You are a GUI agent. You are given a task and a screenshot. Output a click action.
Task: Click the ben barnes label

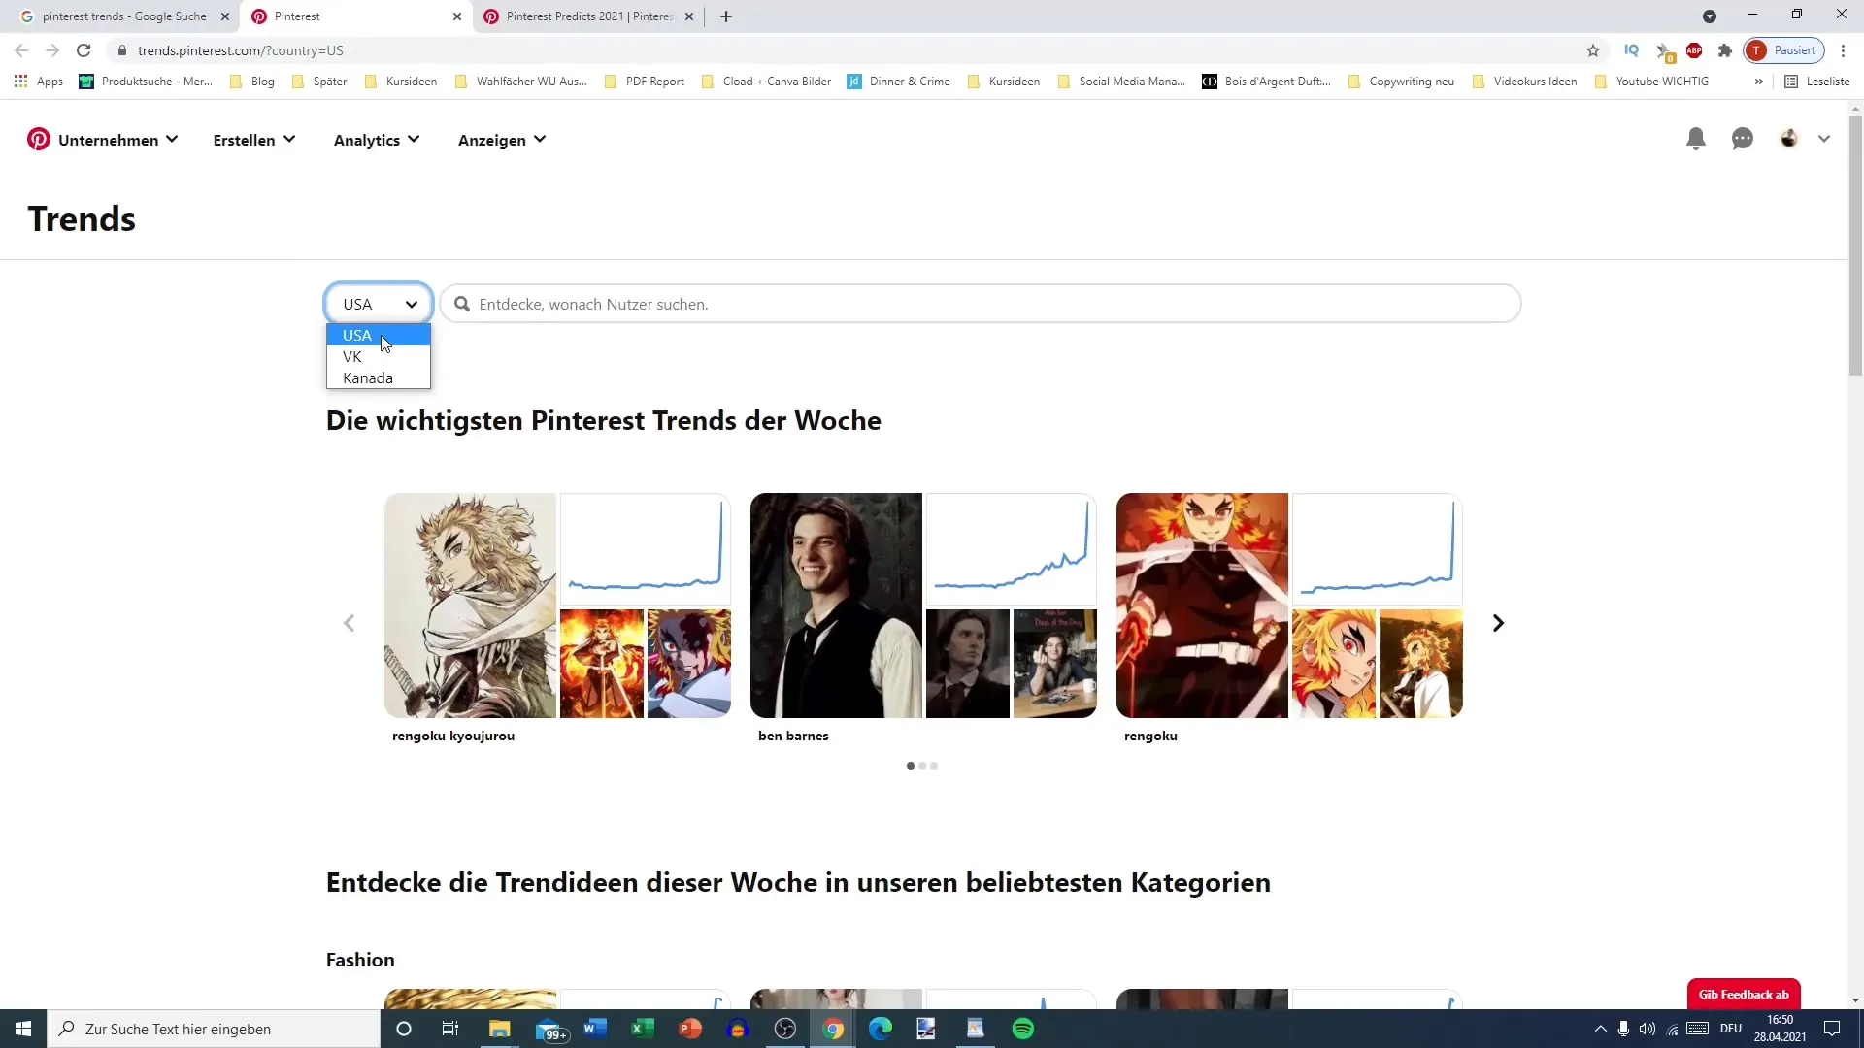793,736
